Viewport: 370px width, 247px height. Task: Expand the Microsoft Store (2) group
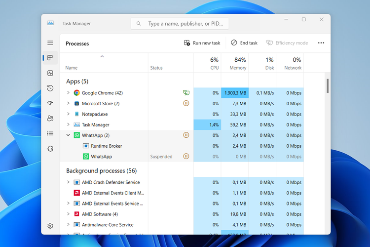point(68,103)
